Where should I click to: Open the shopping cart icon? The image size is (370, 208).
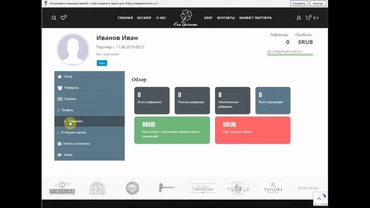click(x=308, y=18)
